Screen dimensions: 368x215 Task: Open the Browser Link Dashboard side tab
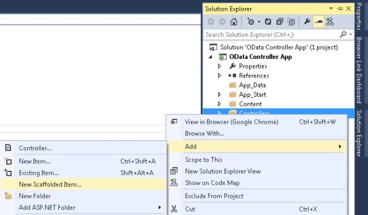click(x=359, y=70)
